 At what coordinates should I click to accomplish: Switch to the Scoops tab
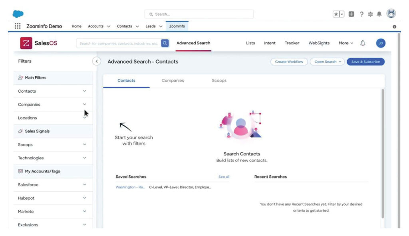[x=219, y=81]
